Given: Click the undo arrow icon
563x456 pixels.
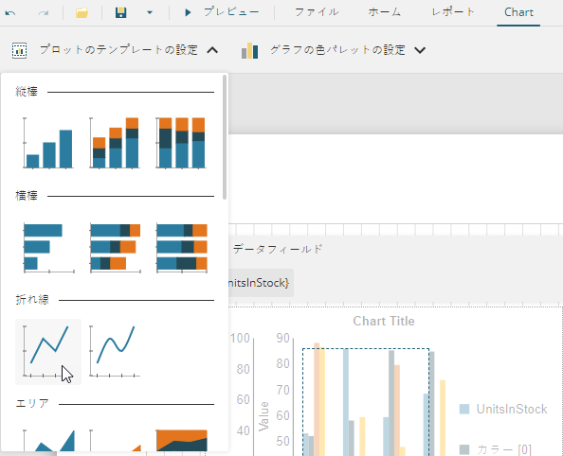Looking at the screenshot, I should [x=10, y=13].
